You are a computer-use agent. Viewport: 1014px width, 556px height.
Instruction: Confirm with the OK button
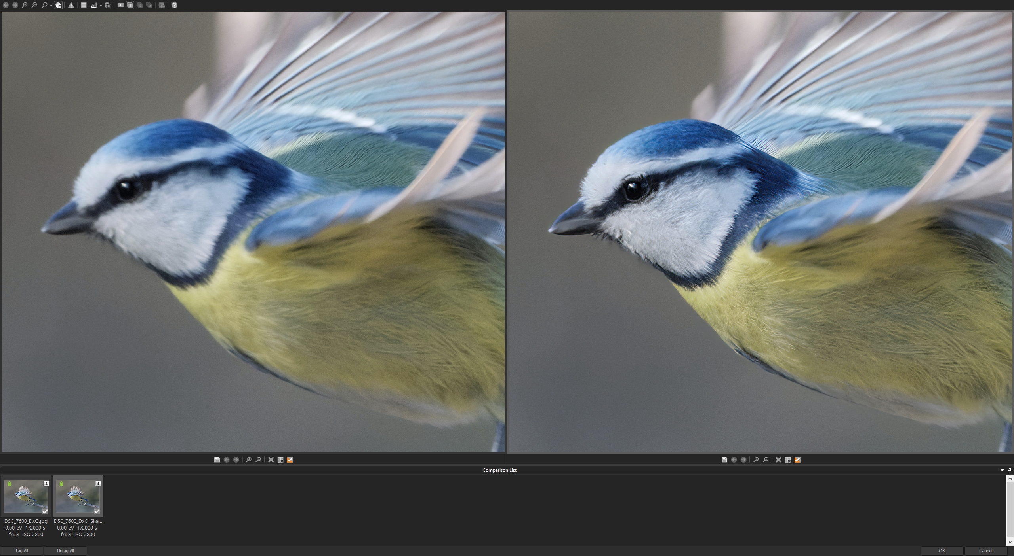click(x=942, y=551)
